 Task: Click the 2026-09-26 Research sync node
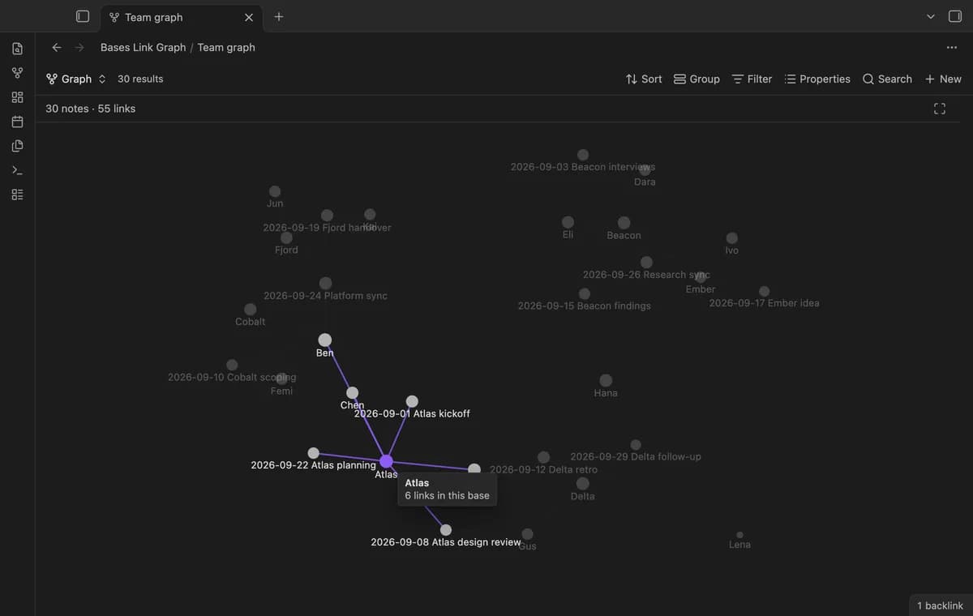(x=646, y=263)
